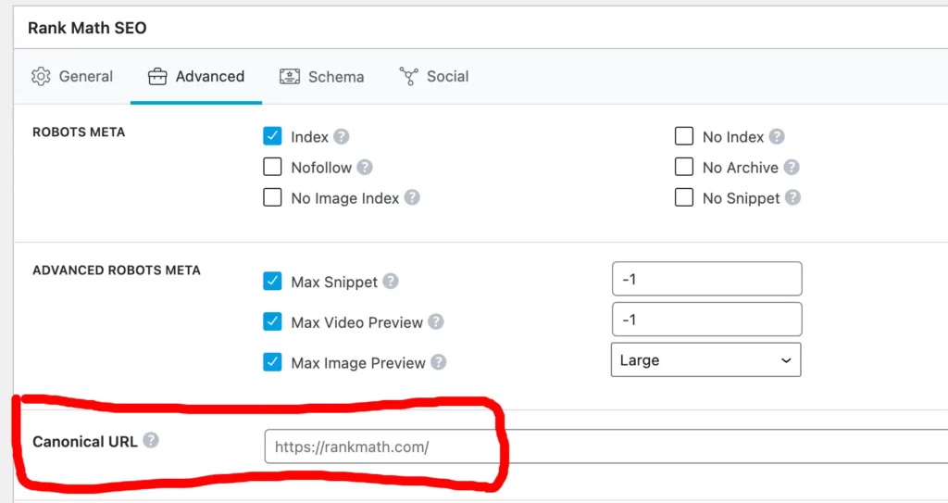Focus the Max Video Preview value field

[706, 319]
